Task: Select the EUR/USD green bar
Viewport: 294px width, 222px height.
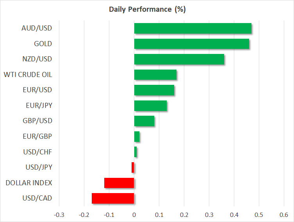Action: point(154,90)
